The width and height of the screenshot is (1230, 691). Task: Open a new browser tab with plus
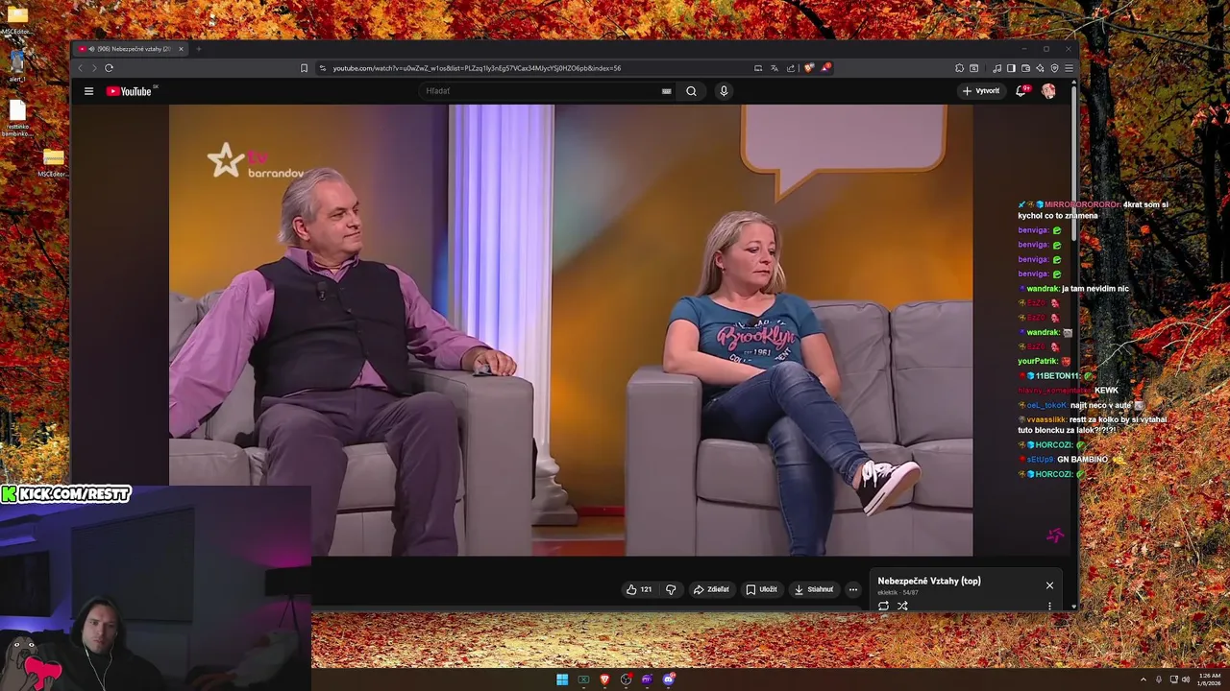click(x=198, y=49)
